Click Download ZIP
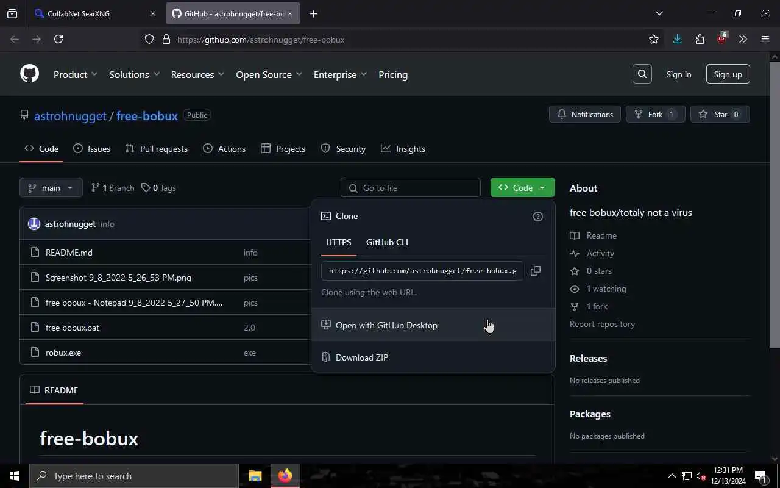 433,357
